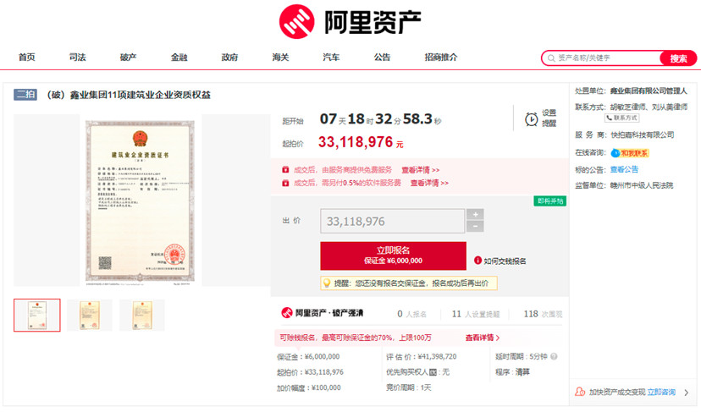Click the 0 人报名 counter
This screenshot has height=412, width=701.
point(411,314)
